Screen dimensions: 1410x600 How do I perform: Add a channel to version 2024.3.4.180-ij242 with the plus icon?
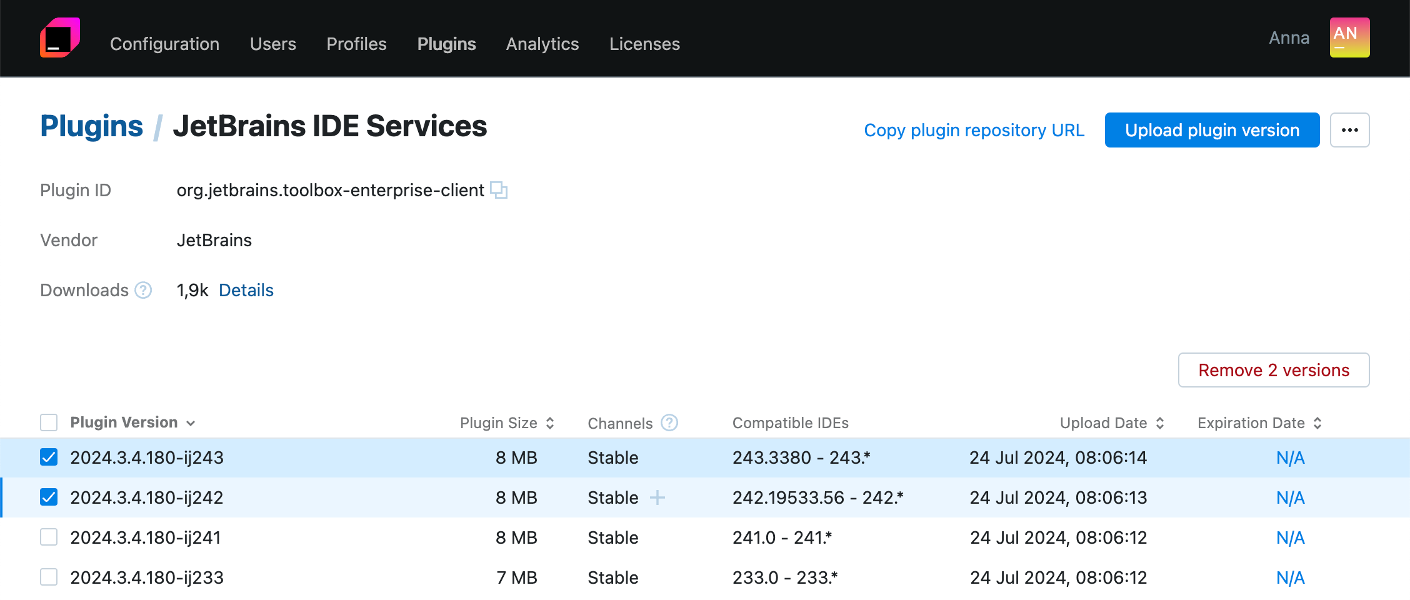(659, 497)
